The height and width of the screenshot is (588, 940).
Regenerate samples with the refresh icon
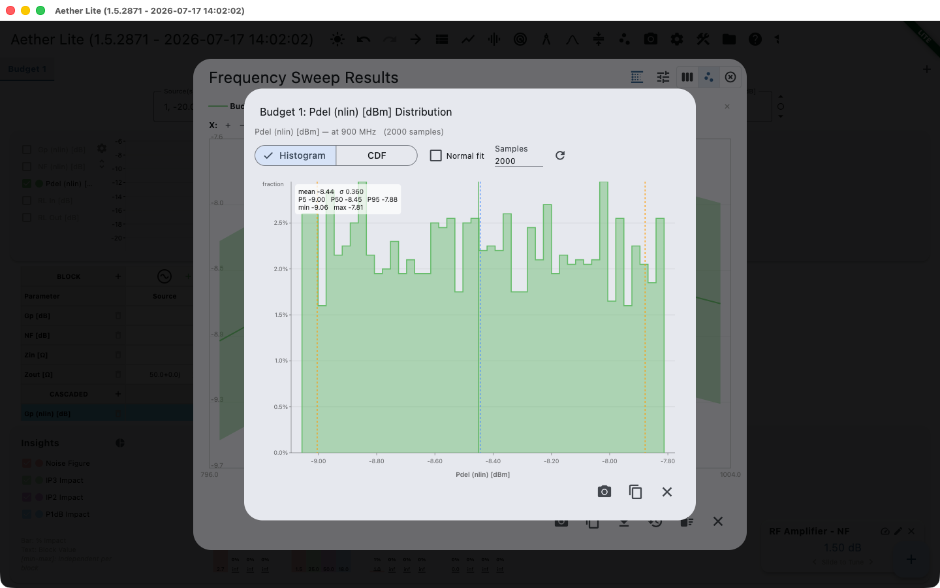560,155
